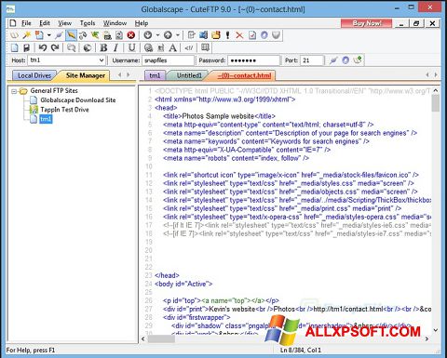
Task: Click the Port field showing 21
Action: point(312,60)
